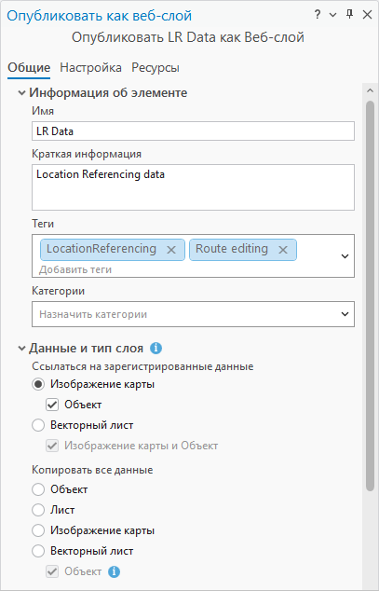
Task: Select Объект radio under Копировать все данные
Action: coord(38,489)
